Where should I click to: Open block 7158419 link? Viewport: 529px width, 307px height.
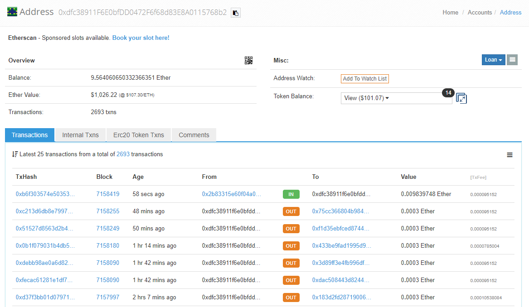point(108,194)
